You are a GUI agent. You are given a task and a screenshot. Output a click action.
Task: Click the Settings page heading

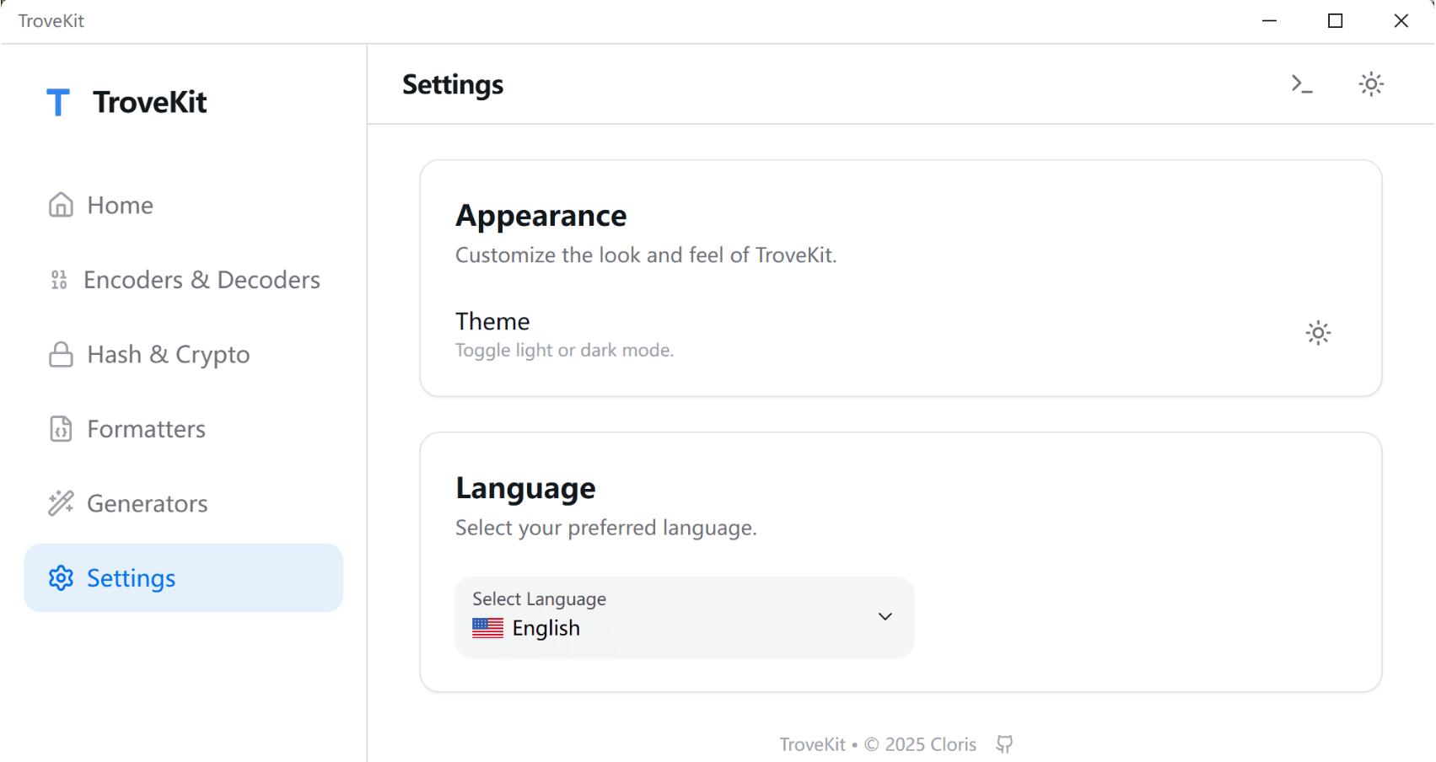point(453,84)
